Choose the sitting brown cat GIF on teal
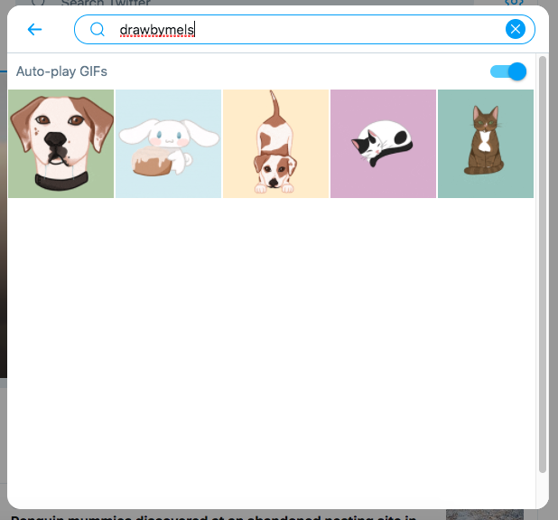 pyautogui.click(x=486, y=144)
